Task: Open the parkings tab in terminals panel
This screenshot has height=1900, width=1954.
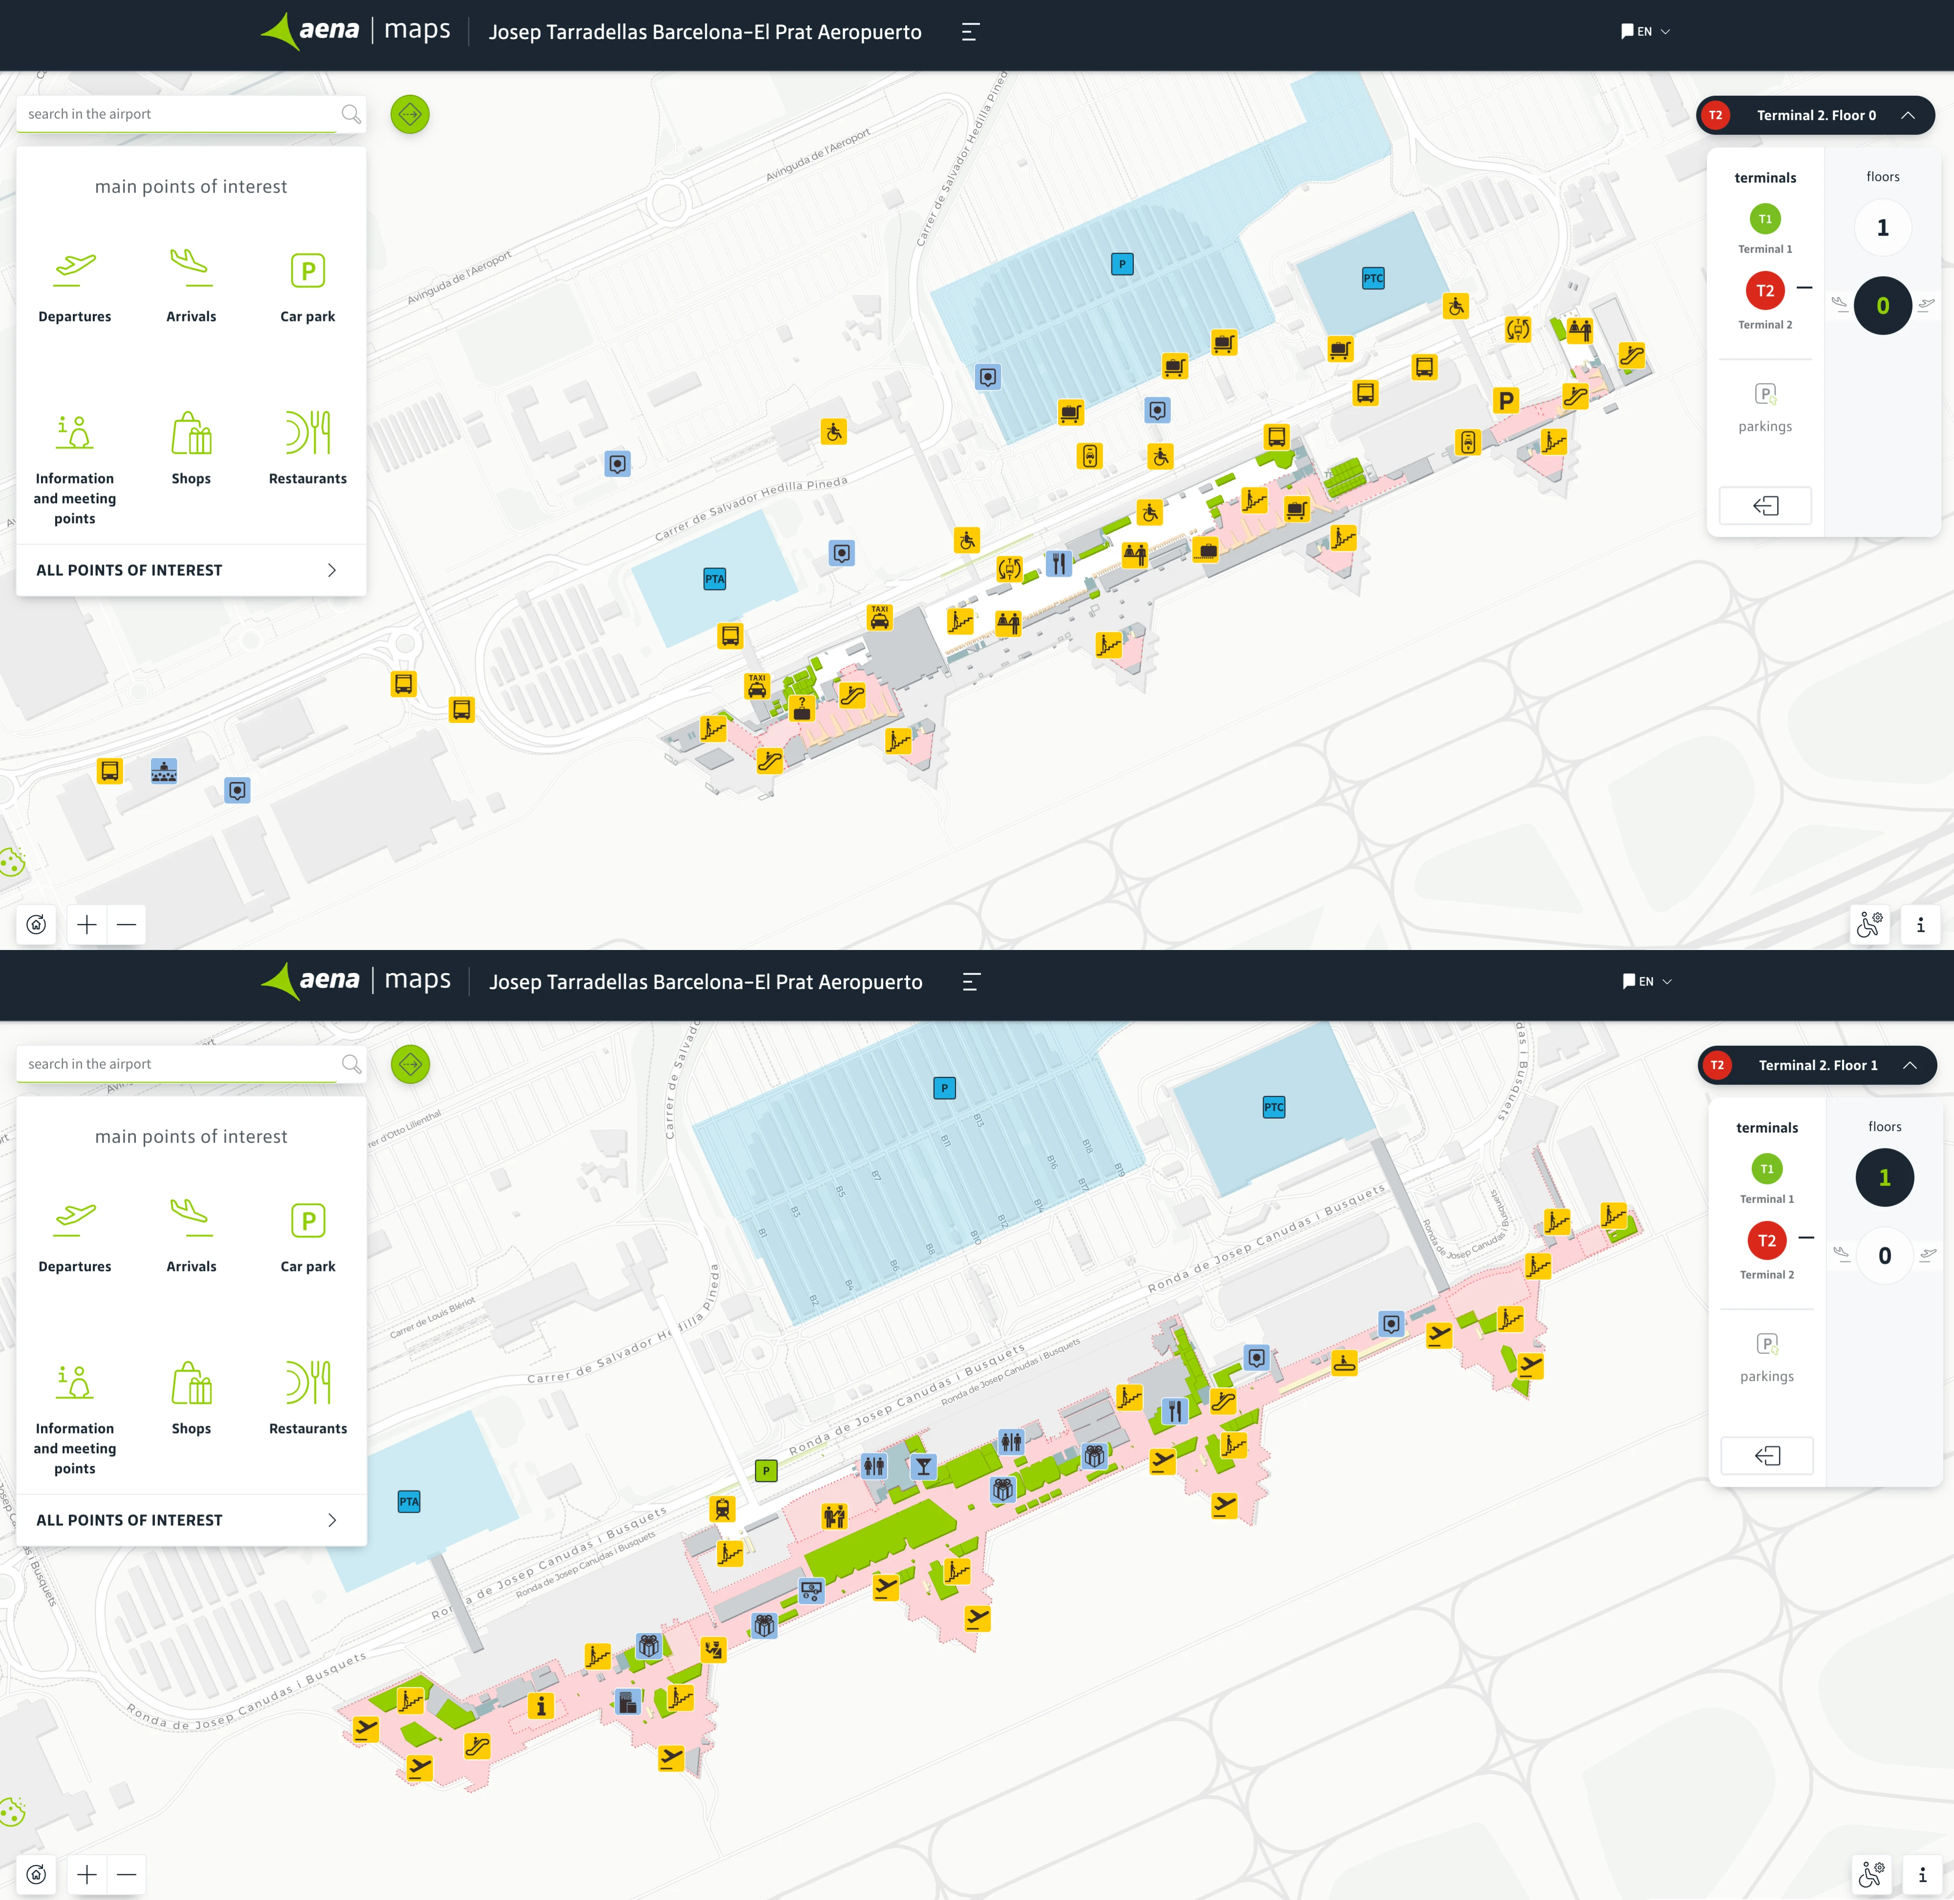Action: (x=1764, y=406)
